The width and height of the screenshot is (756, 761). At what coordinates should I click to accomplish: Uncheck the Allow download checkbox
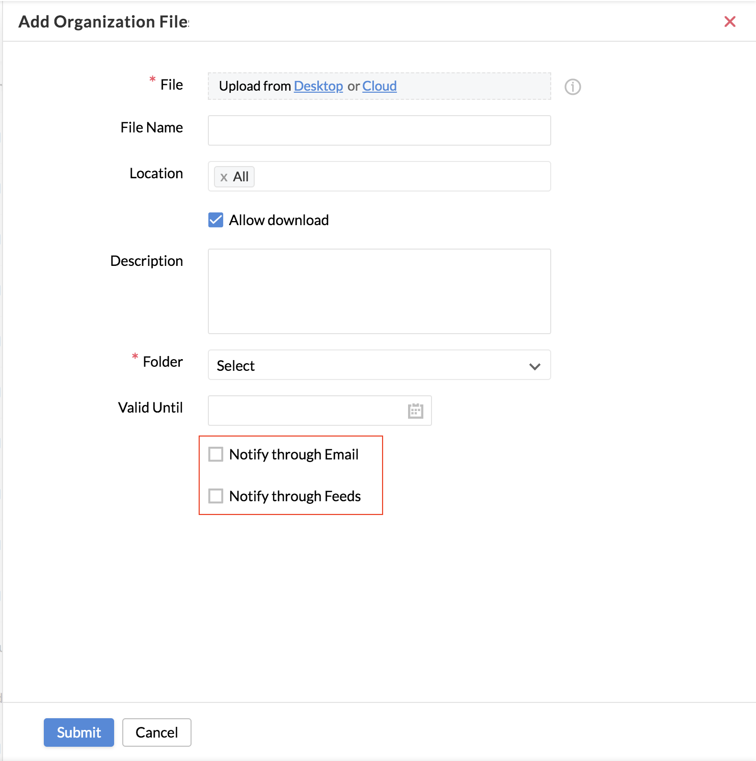(x=216, y=220)
